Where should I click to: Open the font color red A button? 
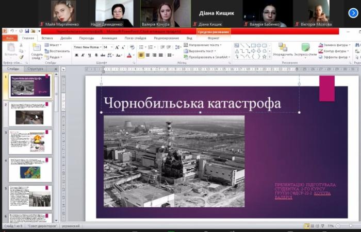click(129, 55)
